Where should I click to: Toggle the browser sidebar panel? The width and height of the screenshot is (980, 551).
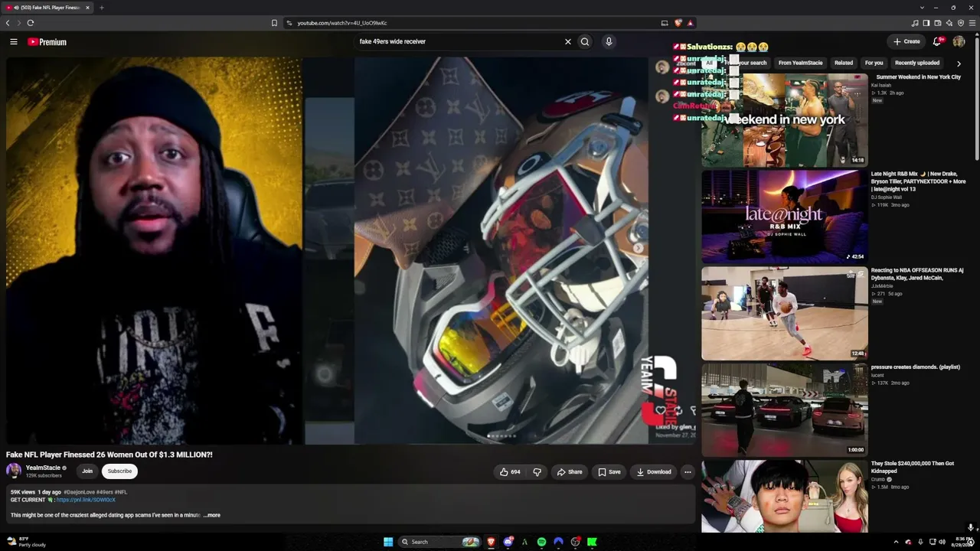(x=926, y=23)
